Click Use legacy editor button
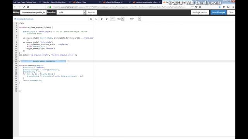The image size is (248, 139). click(x=200, y=12)
